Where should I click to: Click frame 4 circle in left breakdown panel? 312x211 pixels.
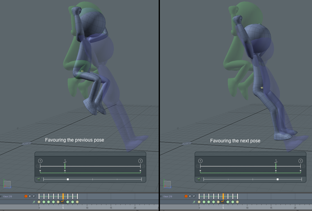click(40, 161)
